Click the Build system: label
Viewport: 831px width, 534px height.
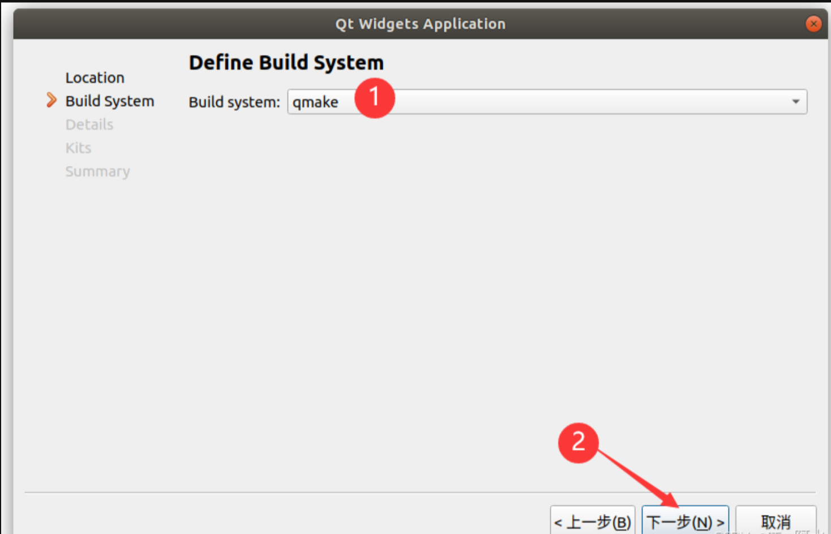click(234, 102)
